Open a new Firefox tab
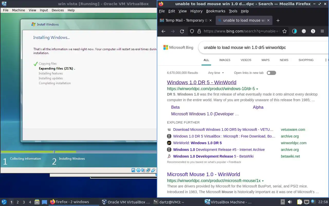Viewport: 329px width, 206px height. click(278, 20)
